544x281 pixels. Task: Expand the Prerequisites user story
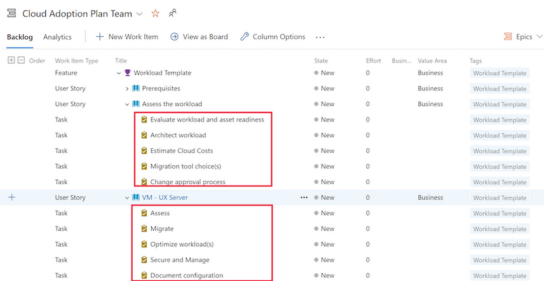click(x=127, y=88)
